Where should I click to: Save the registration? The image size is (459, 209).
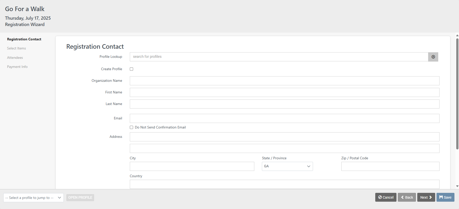point(445,197)
